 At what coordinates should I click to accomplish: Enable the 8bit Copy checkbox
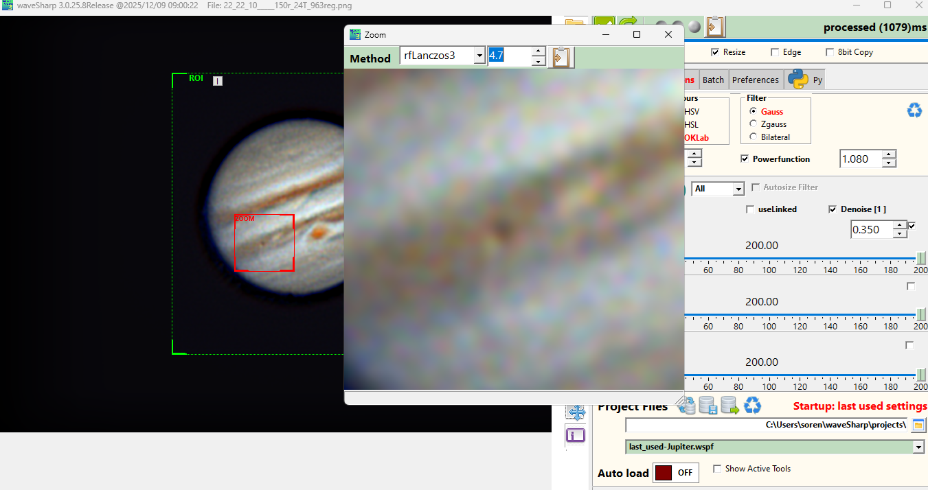coord(830,52)
